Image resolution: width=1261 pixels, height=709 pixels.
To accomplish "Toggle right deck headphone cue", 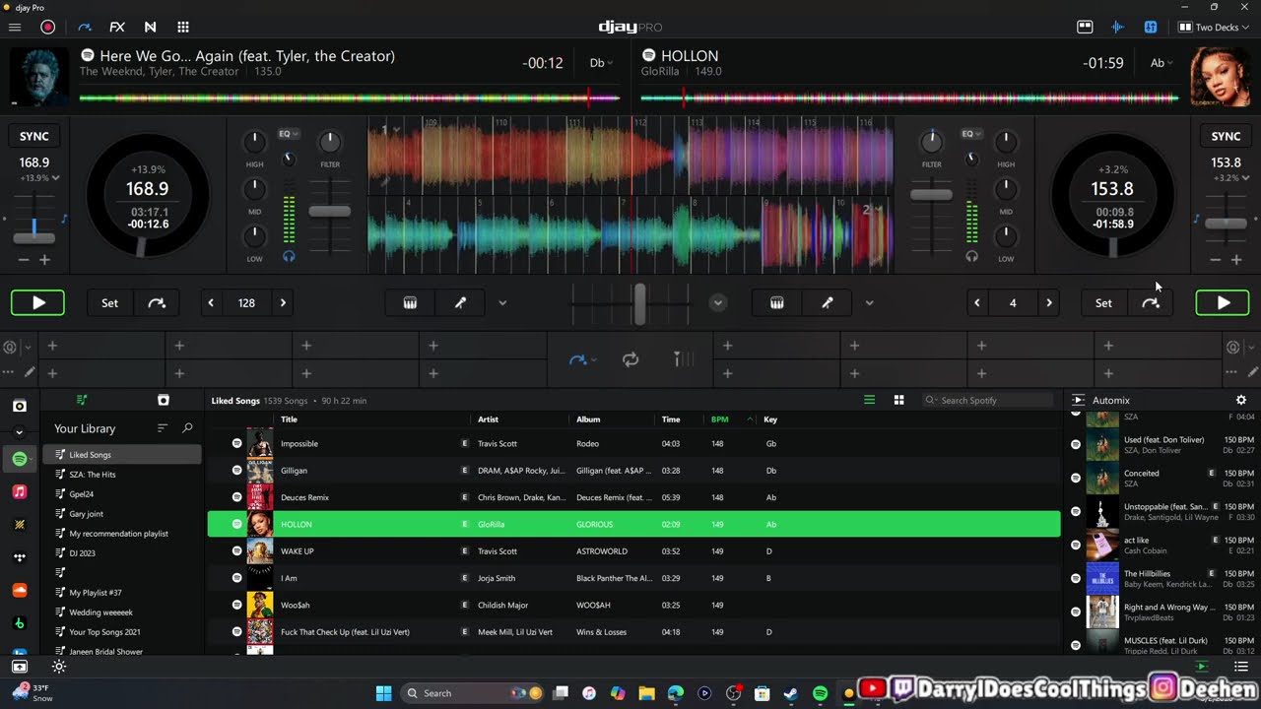I will pos(972,256).
